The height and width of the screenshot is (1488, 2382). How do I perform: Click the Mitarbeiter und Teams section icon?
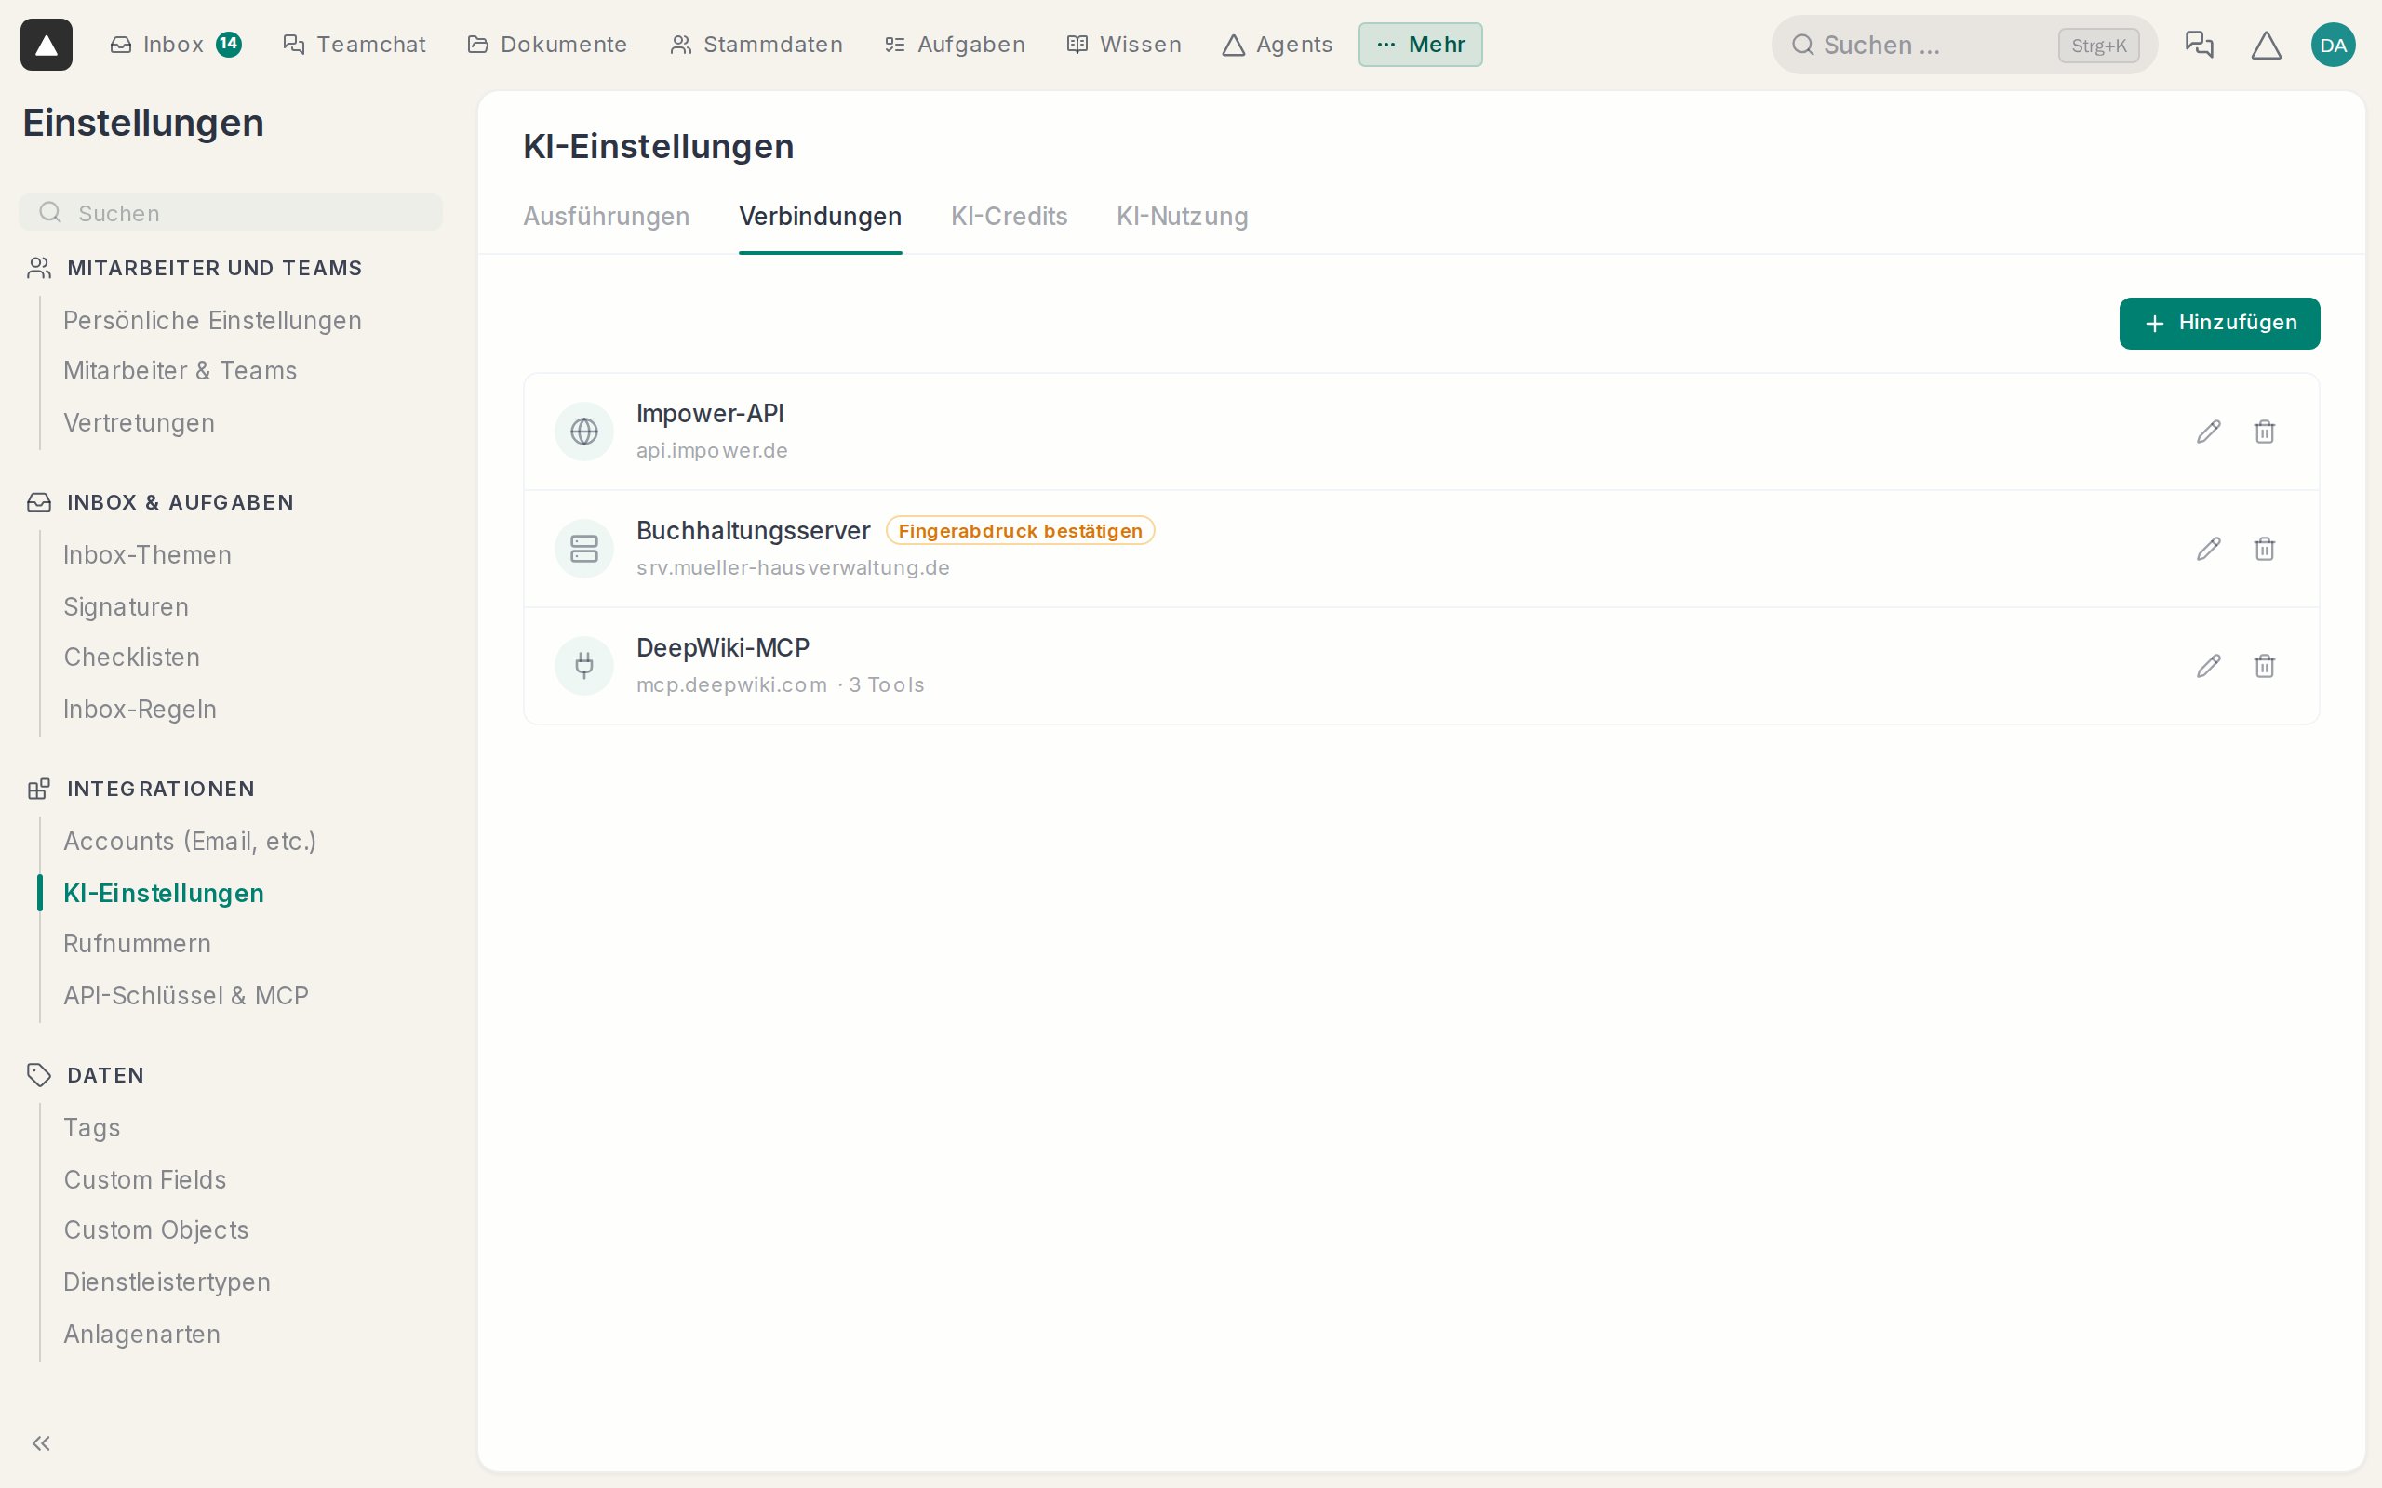coord(38,268)
